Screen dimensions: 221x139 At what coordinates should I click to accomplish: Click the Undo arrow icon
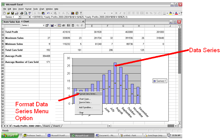[x=48, y=13]
